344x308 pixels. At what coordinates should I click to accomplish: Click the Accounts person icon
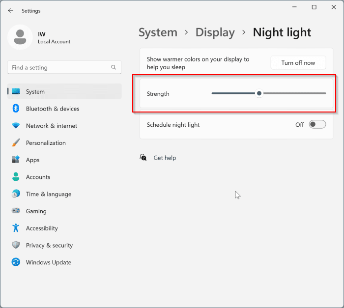click(16, 176)
